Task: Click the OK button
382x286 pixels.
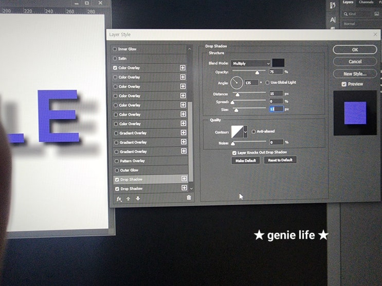Action: [355, 50]
